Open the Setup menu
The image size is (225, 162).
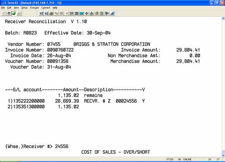(x=25, y=8)
